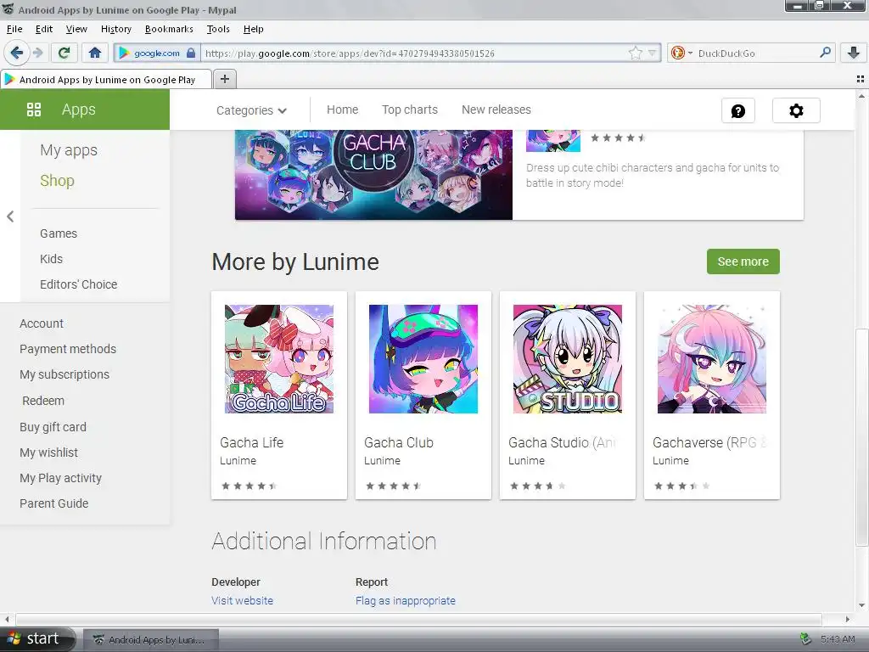Click the horizontal scrollbar right arrow
Screen dimensions: 869x652
[848, 619]
